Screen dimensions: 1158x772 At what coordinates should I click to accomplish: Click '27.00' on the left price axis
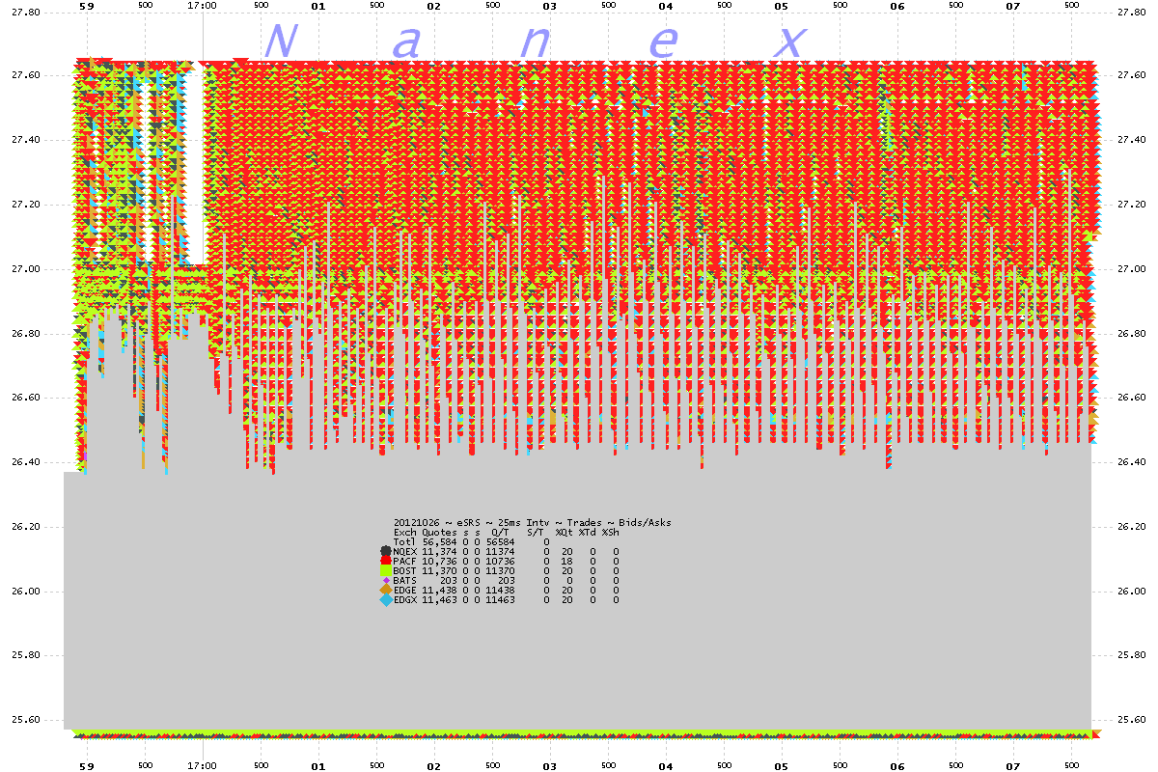pyautogui.click(x=25, y=269)
